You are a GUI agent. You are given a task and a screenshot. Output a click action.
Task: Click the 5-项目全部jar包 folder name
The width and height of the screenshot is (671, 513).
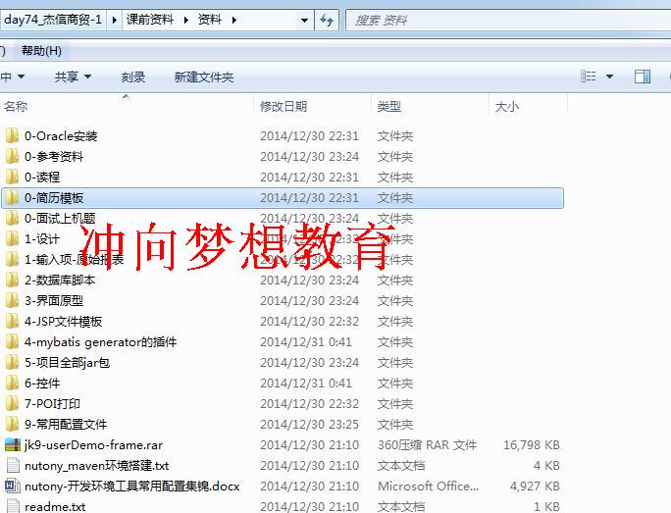(67, 362)
